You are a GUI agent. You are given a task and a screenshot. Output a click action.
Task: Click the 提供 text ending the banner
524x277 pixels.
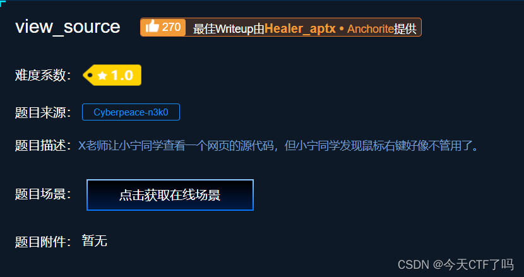click(x=405, y=29)
